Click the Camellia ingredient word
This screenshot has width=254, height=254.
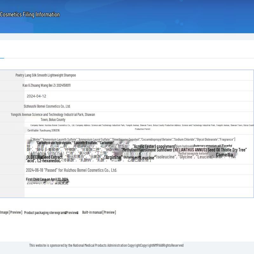pos(224,155)
